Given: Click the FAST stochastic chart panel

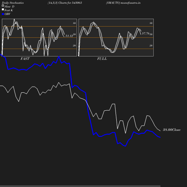Looking at the screenshot, I should [x=39, y=37].
